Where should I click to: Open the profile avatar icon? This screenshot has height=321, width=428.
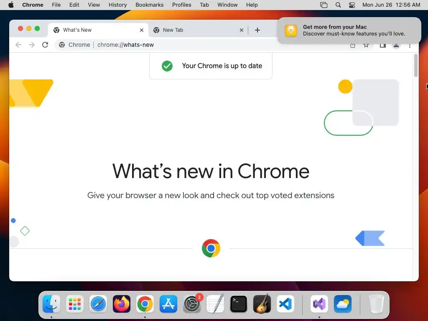tap(396, 46)
